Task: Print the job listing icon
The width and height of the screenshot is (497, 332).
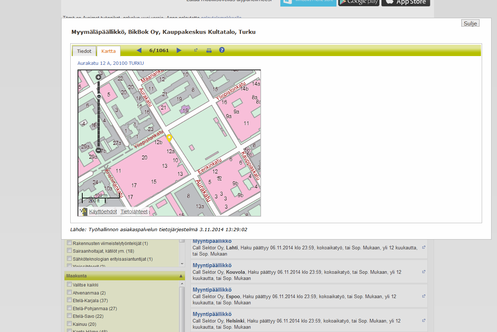Action: (209, 51)
